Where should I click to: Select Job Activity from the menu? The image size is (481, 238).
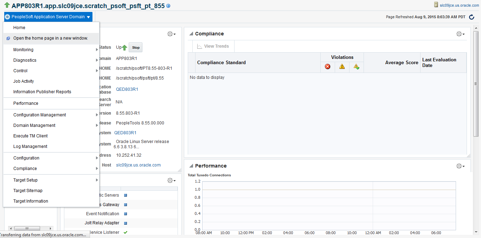(x=51, y=81)
